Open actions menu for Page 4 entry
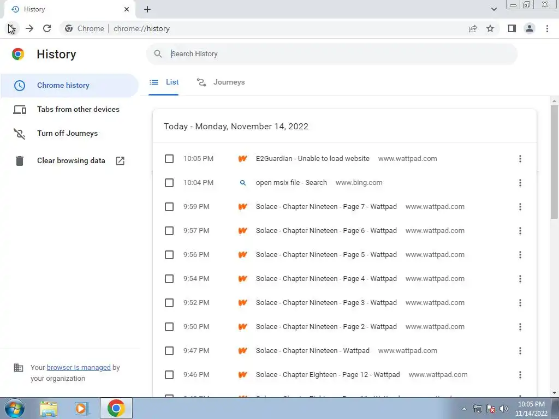Image resolution: width=559 pixels, height=419 pixels. 520,279
